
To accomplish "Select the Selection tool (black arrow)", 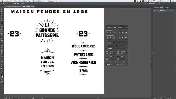I will click(2, 9).
